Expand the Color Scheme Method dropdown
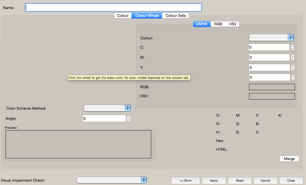306x185 pixels. (x=107, y=108)
